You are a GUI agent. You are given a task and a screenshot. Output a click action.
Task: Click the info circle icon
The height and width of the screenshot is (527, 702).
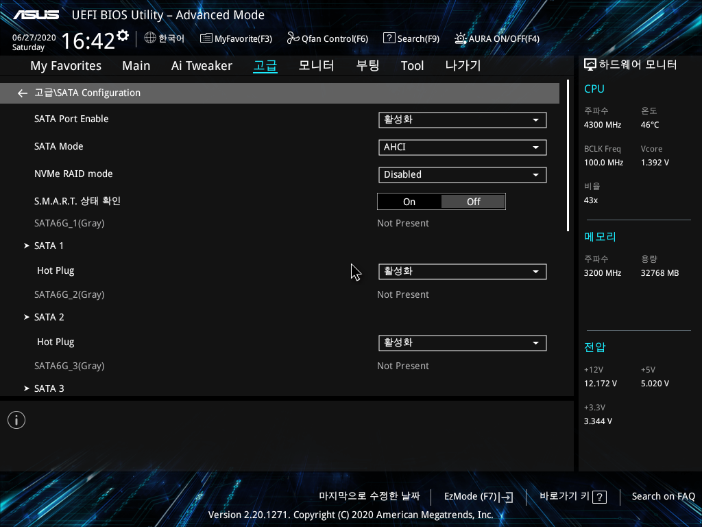[x=16, y=420]
